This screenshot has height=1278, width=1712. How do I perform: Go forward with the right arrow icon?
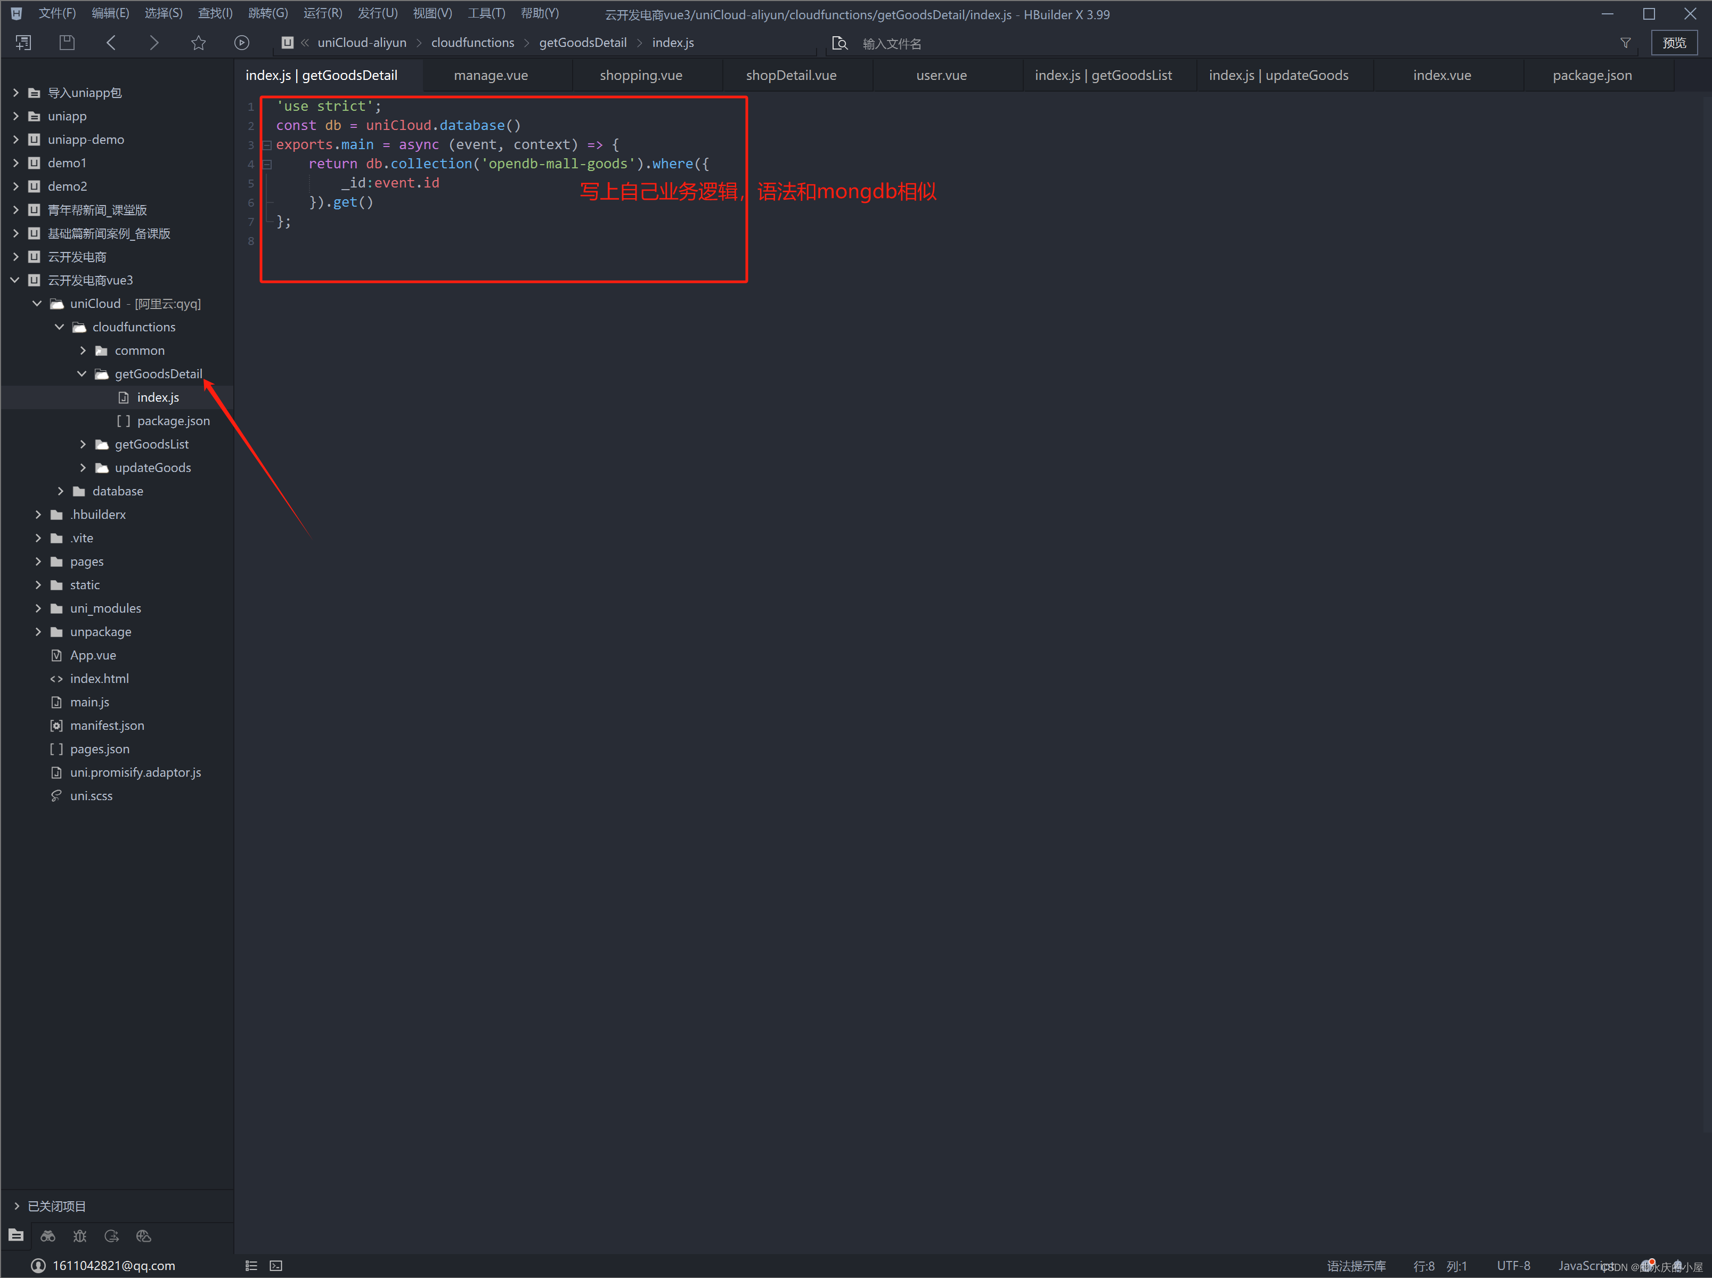[154, 43]
